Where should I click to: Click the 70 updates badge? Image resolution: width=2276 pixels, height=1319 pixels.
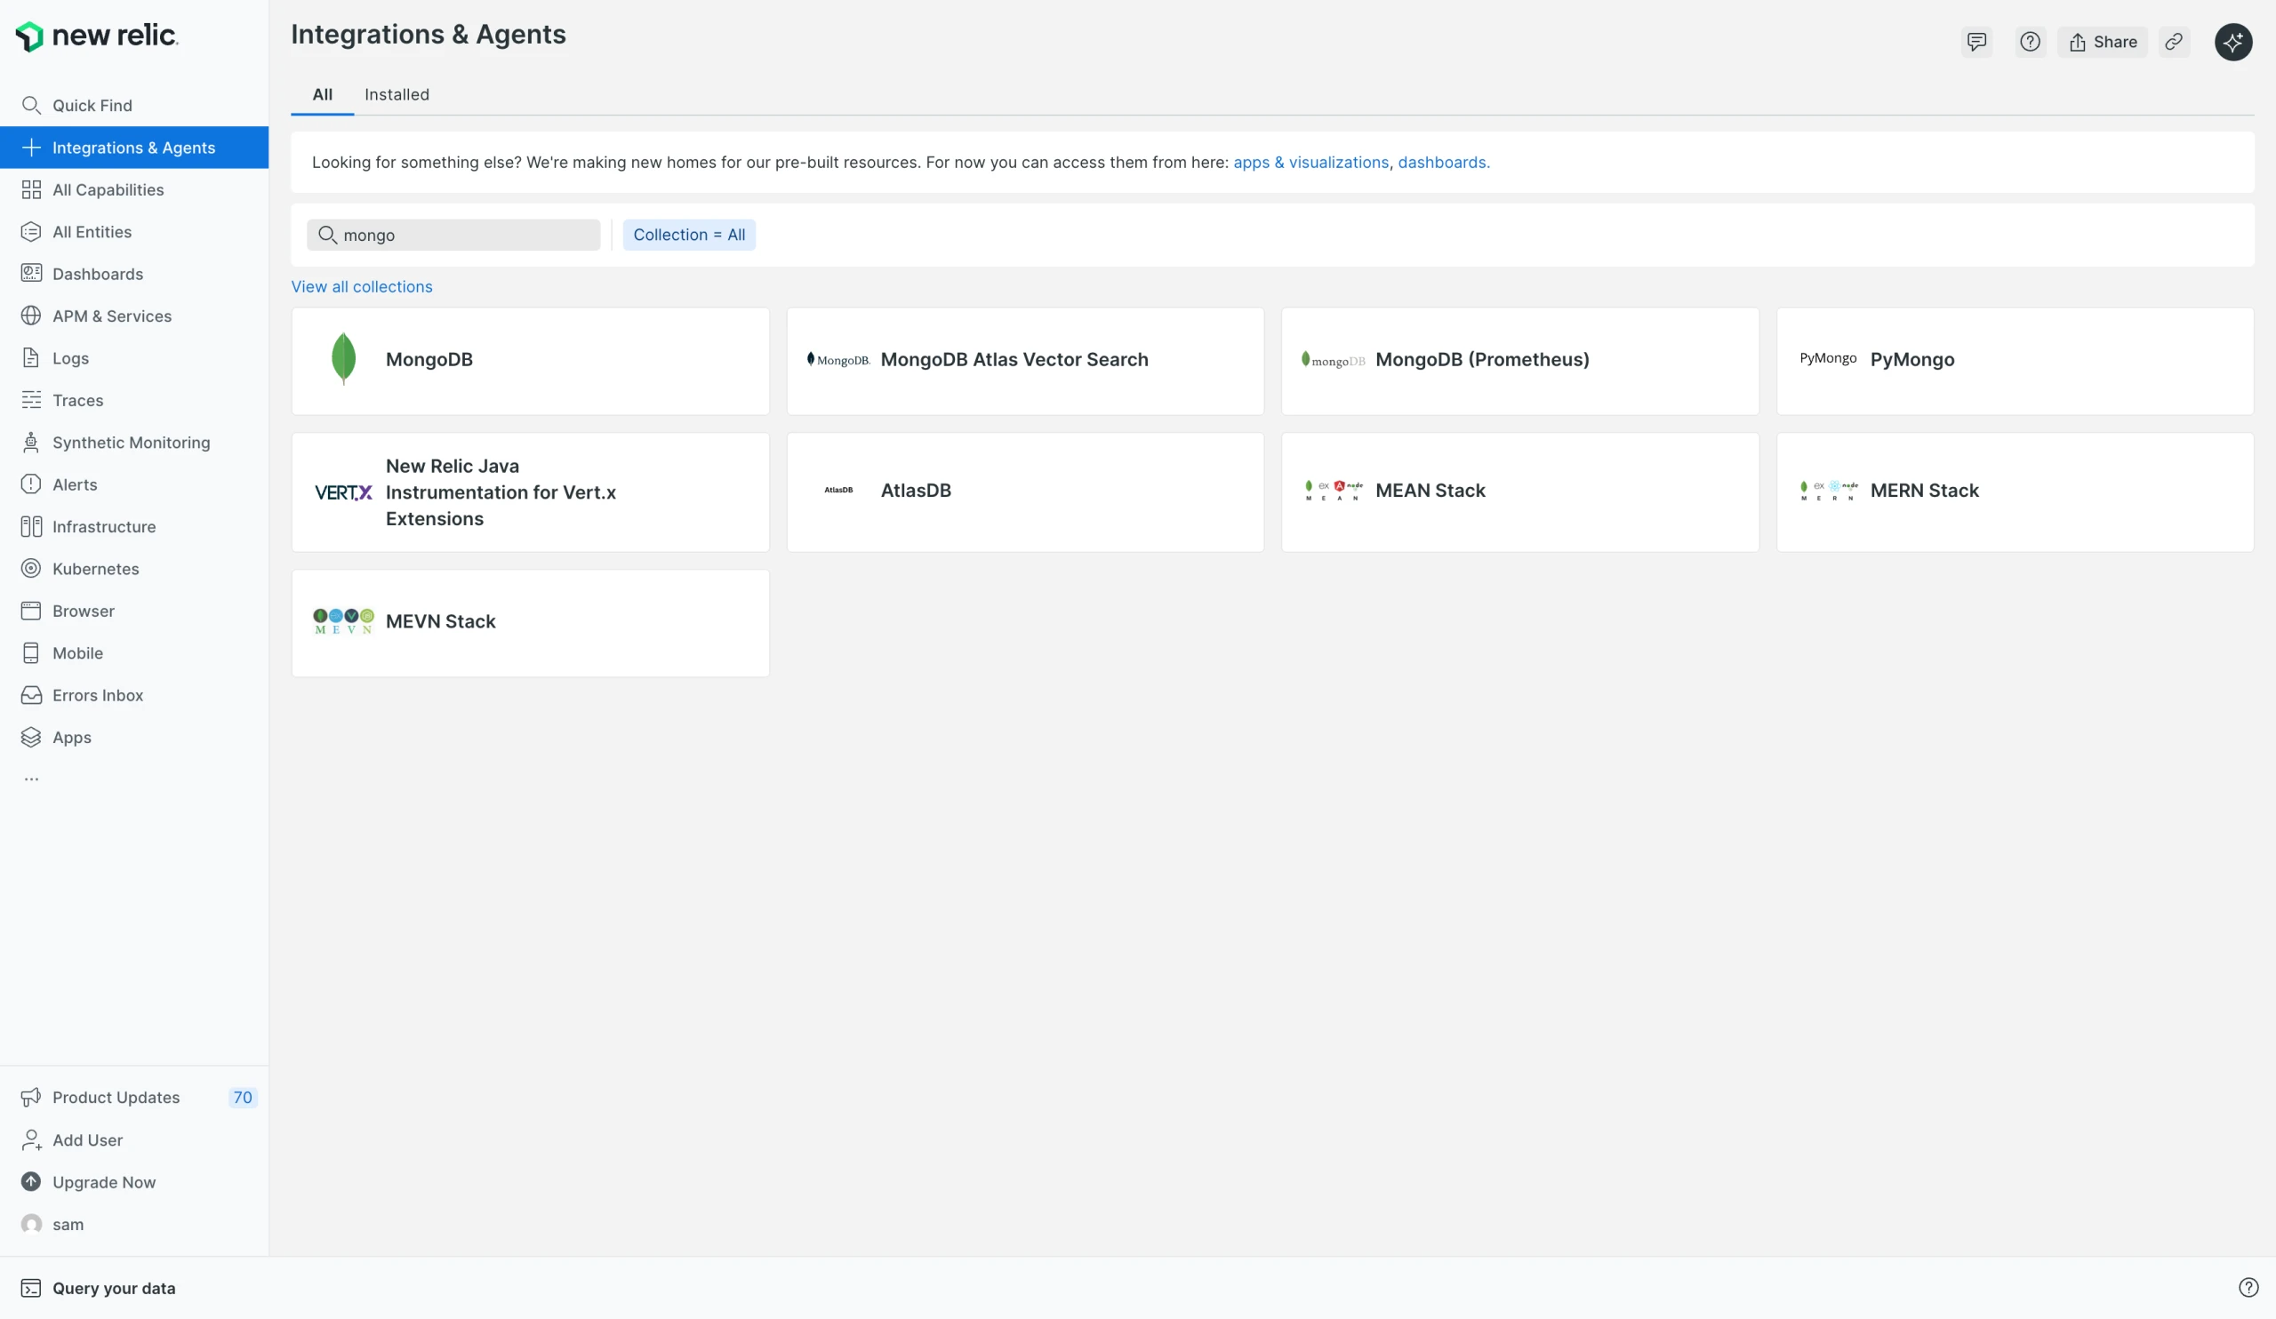pyautogui.click(x=242, y=1097)
